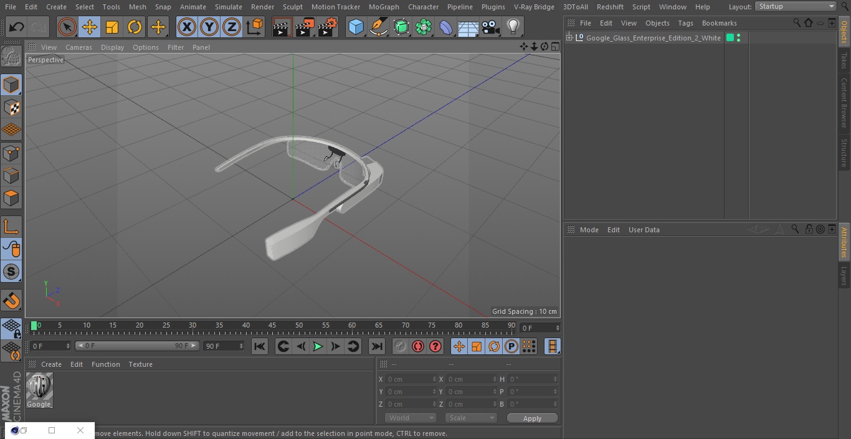Screen dimensions: 851x439
Task: Open the V-Ray Bridge menu
Action: [x=534, y=7]
